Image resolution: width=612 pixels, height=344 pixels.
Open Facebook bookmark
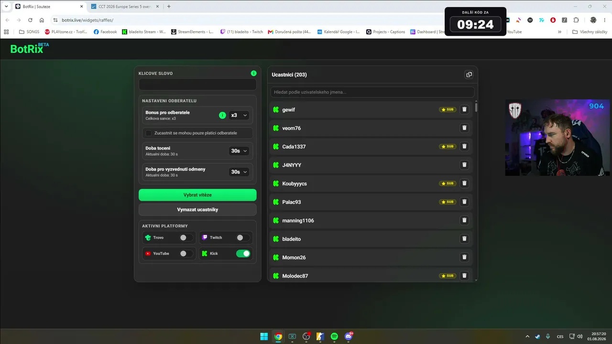105,32
